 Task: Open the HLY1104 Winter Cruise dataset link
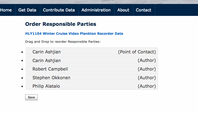pos(74,34)
